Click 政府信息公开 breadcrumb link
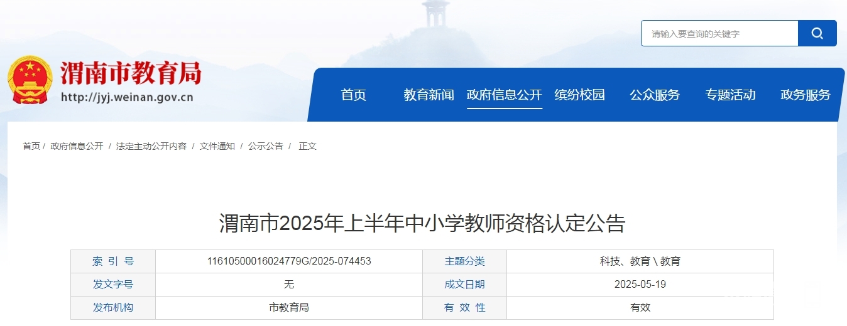 (77, 146)
